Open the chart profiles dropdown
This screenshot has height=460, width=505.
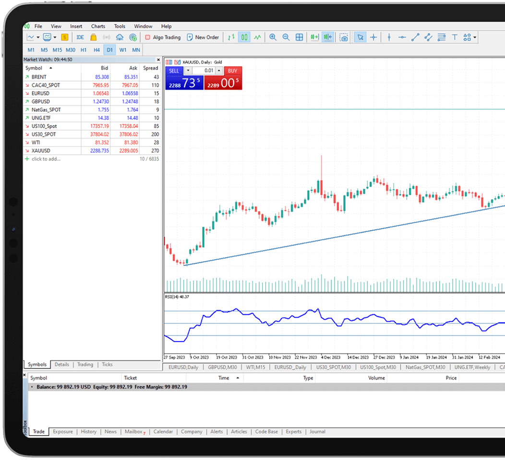[x=55, y=37]
